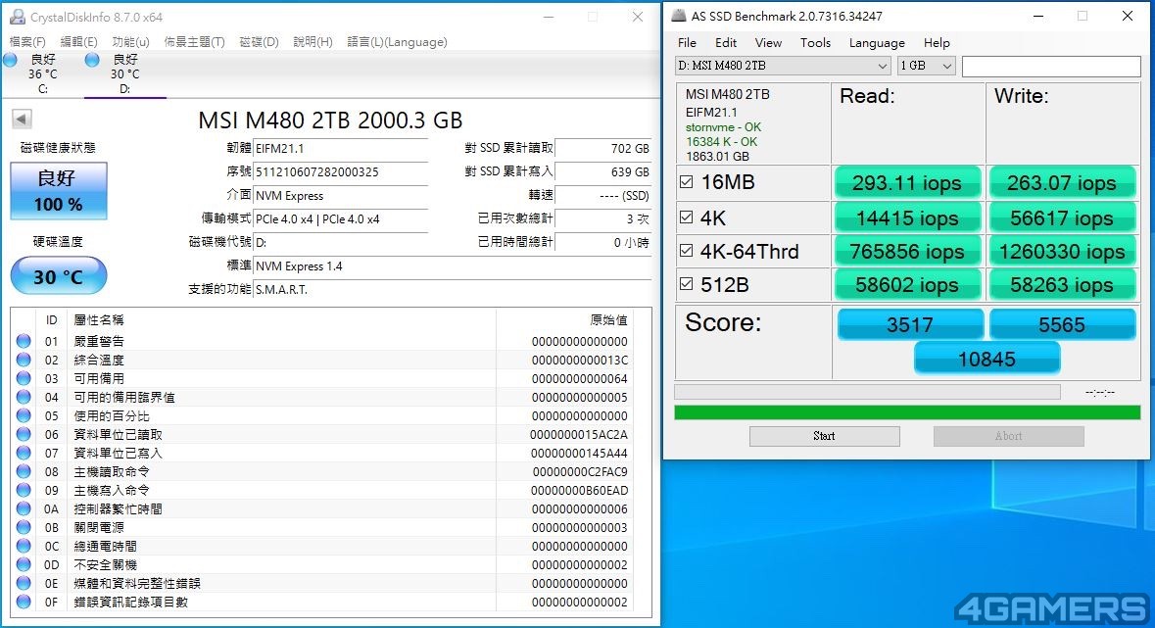Click raw value 0000000015AC2A
This screenshot has width=1155, height=628.
pyautogui.click(x=579, y=435)
